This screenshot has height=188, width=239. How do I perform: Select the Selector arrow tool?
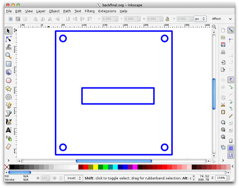point(8,31)
